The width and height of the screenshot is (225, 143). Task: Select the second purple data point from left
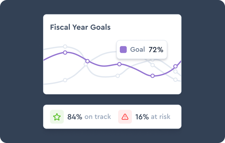point(88,61)
